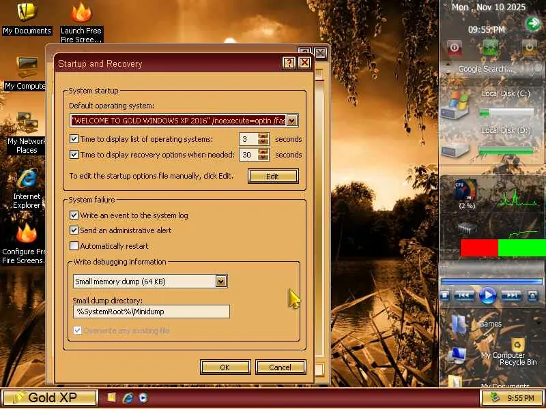Click Next track on sidebar player

511,296
